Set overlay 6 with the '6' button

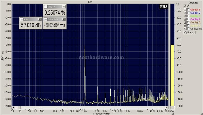point(185,25)
